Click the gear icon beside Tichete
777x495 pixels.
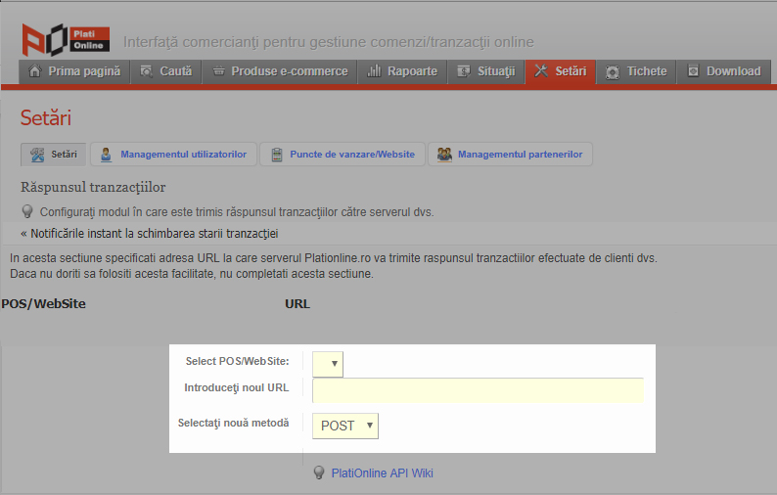[x=613, y=71]
